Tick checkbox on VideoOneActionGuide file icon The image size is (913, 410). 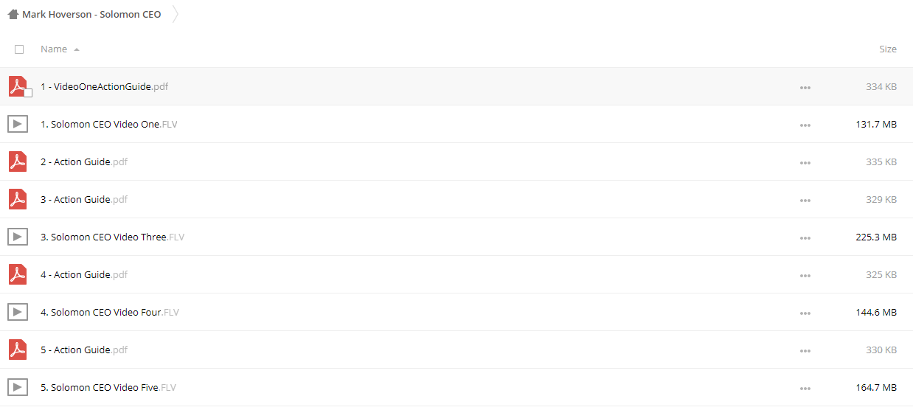click(x=28, y=93)
